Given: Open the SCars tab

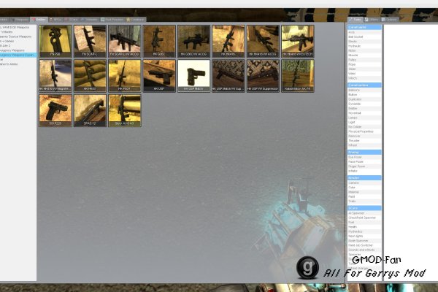Looking at the screenshot, I should [72, 20].
